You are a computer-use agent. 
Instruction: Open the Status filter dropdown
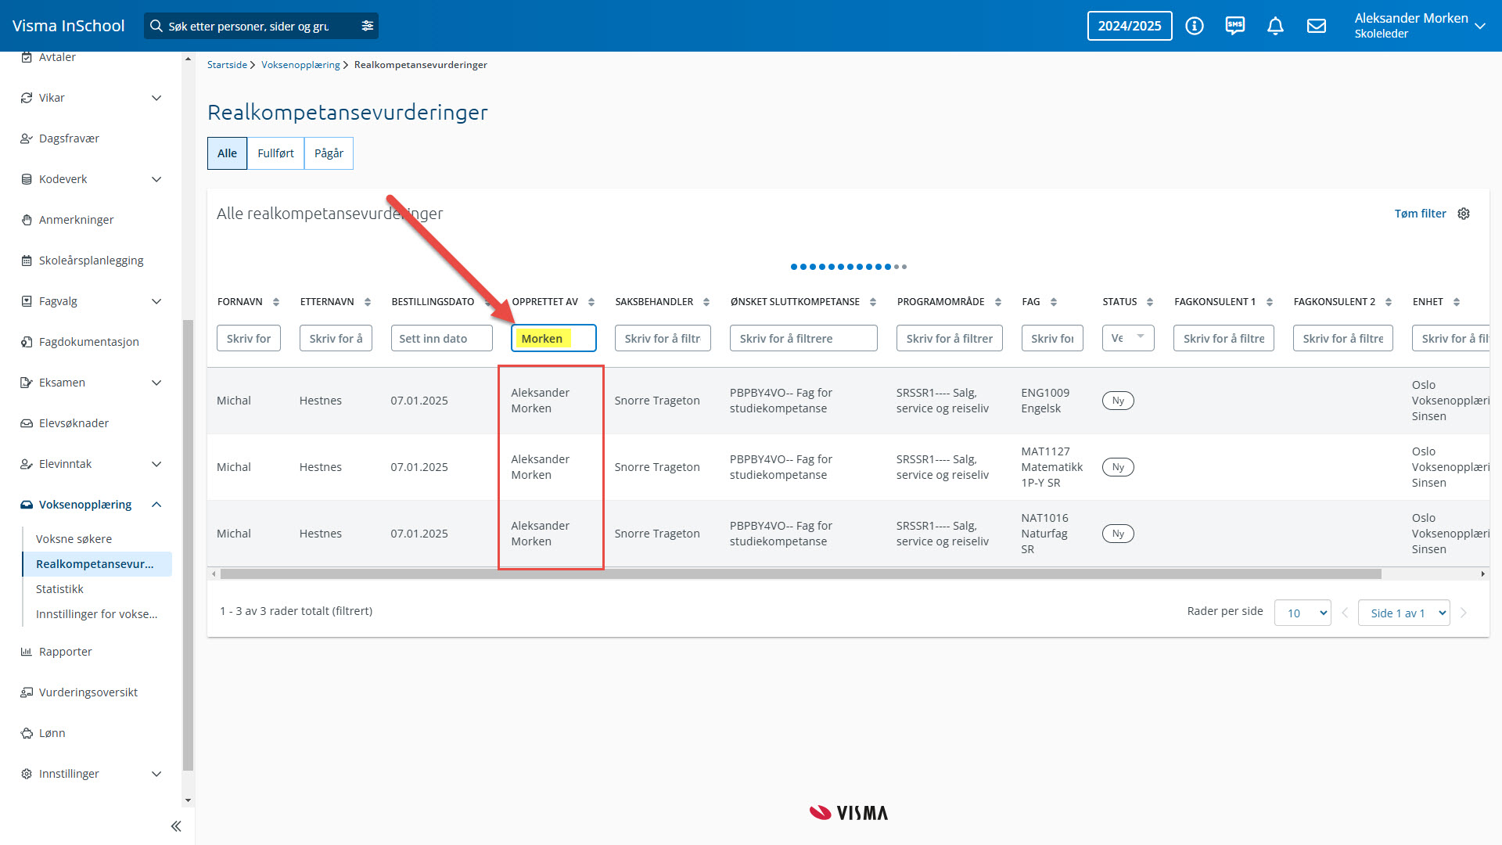1127,338
